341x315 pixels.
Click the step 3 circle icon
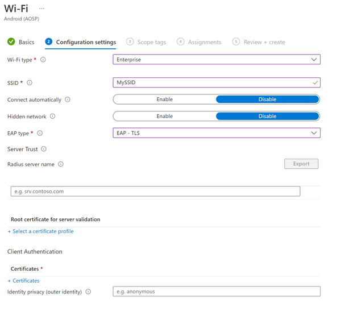(130, 42)
